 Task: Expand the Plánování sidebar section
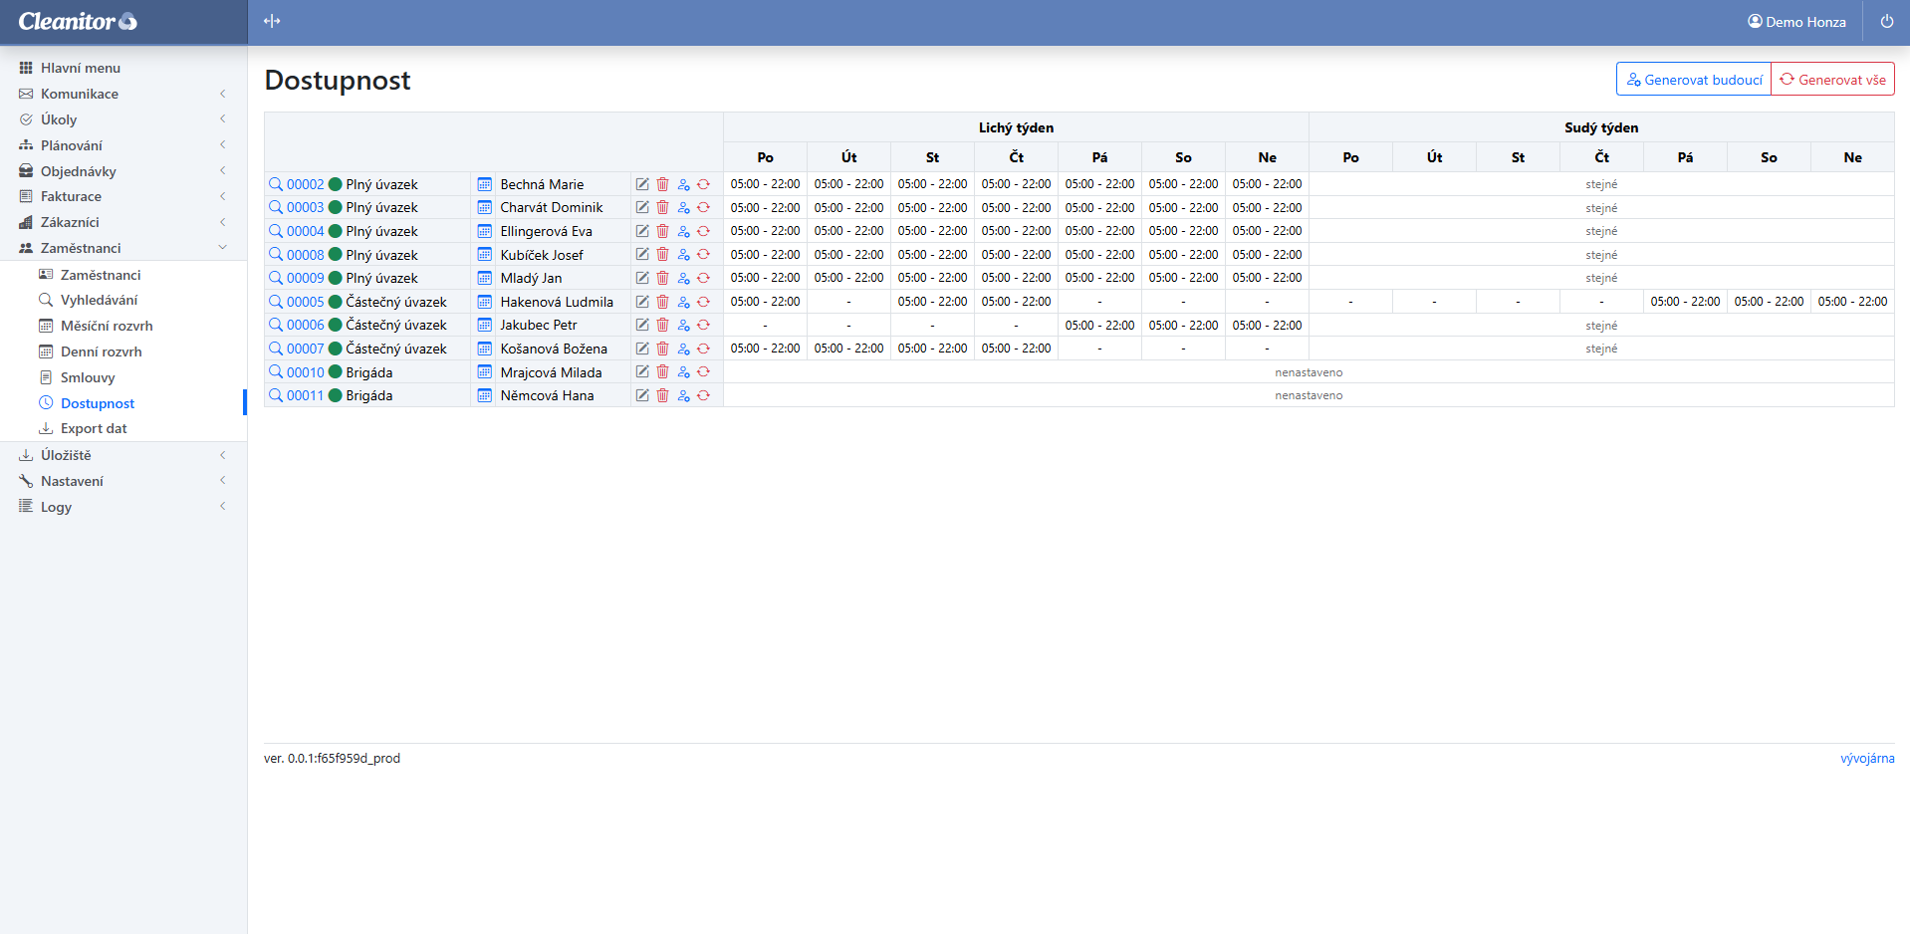72,145
